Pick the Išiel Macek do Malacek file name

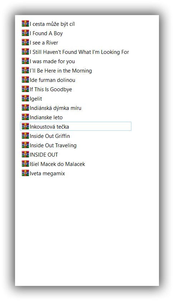click(x=57, y=164)
